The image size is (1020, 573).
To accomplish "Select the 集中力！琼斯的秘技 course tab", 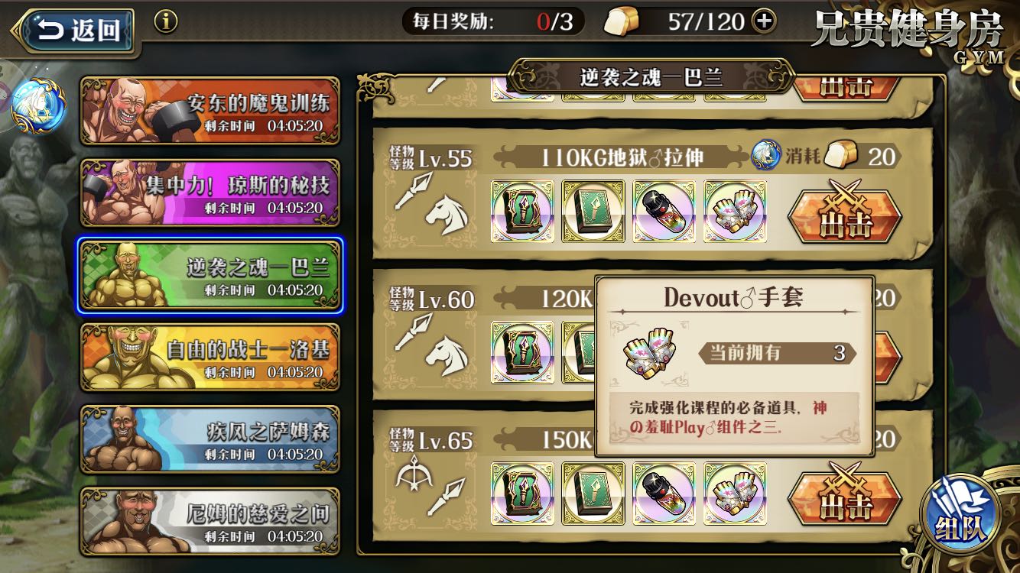I will click(x=210, y=193).
